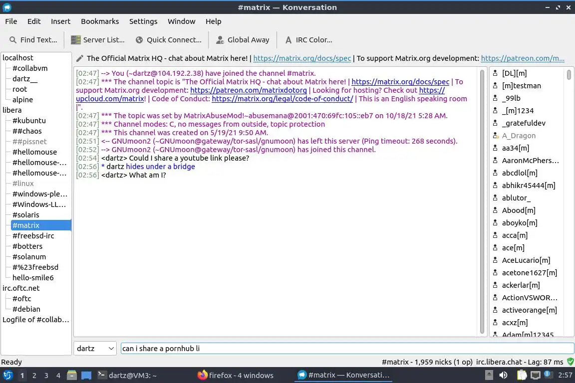Open the dartz nickname dropdown
This screenshot has height=383, width=575.
click(x=95, y=348)
